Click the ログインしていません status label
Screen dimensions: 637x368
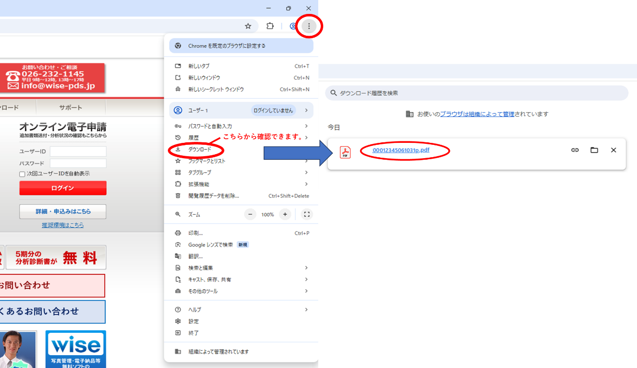(273, 110)
